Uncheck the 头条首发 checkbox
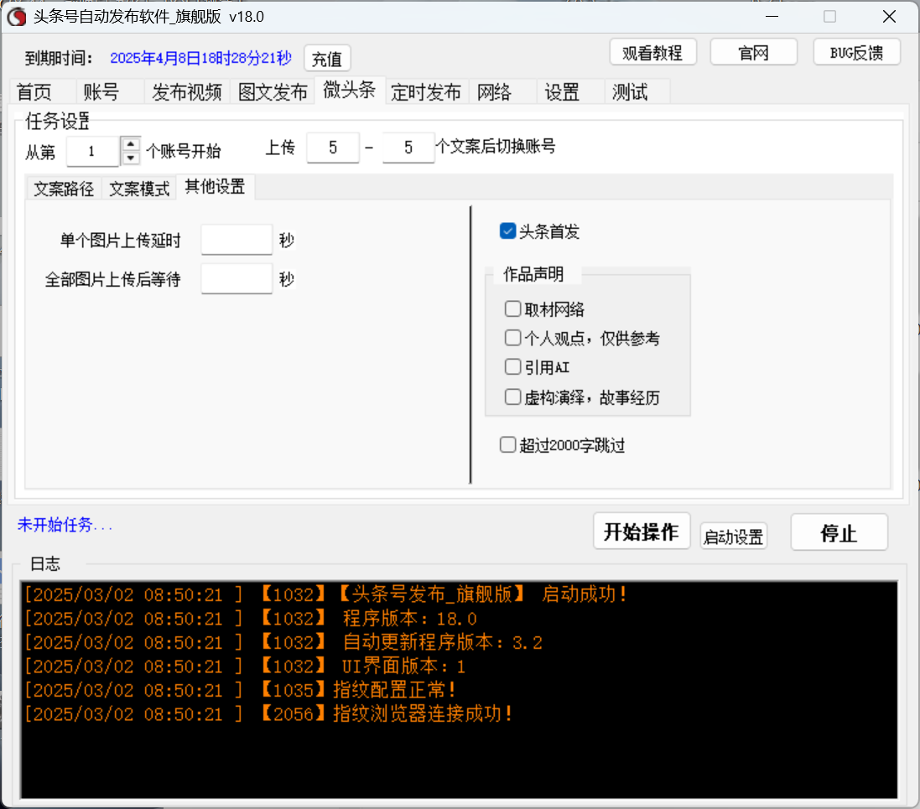 point(507,231)
